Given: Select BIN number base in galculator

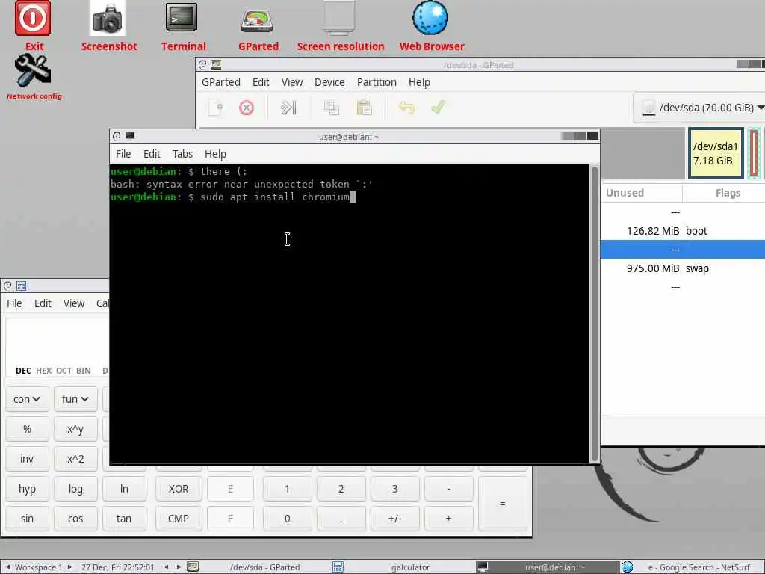Looking at the screenshot, I should pos(84,371).
